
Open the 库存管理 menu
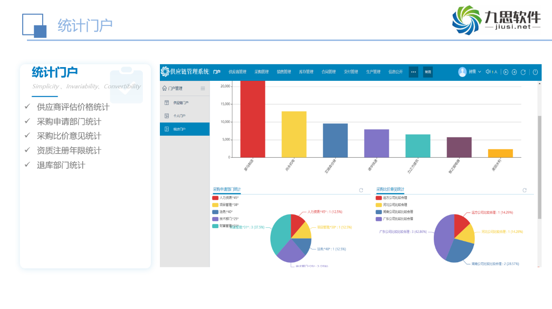pos(306,72)
